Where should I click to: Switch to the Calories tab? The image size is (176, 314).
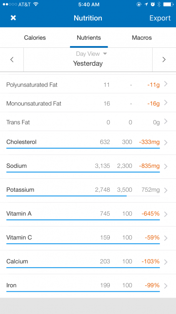35,38
